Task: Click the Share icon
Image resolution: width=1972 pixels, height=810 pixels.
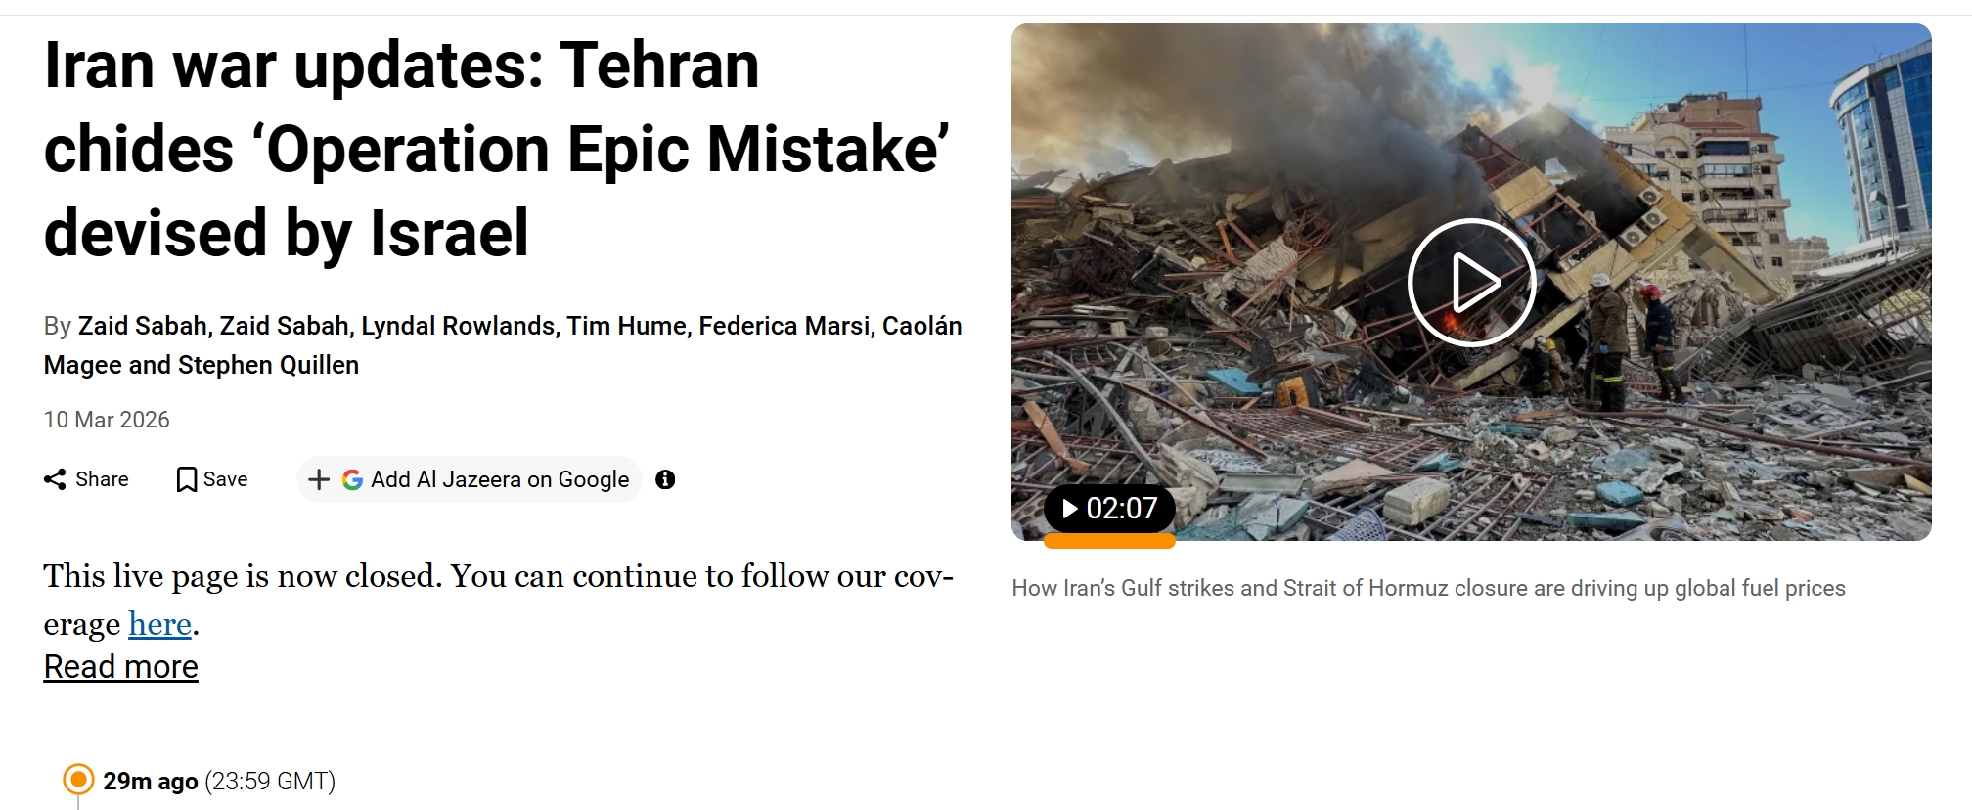Action: pos(55,479)
